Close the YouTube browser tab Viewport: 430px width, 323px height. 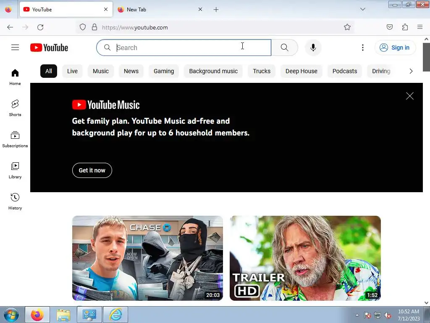pos(106,9)
